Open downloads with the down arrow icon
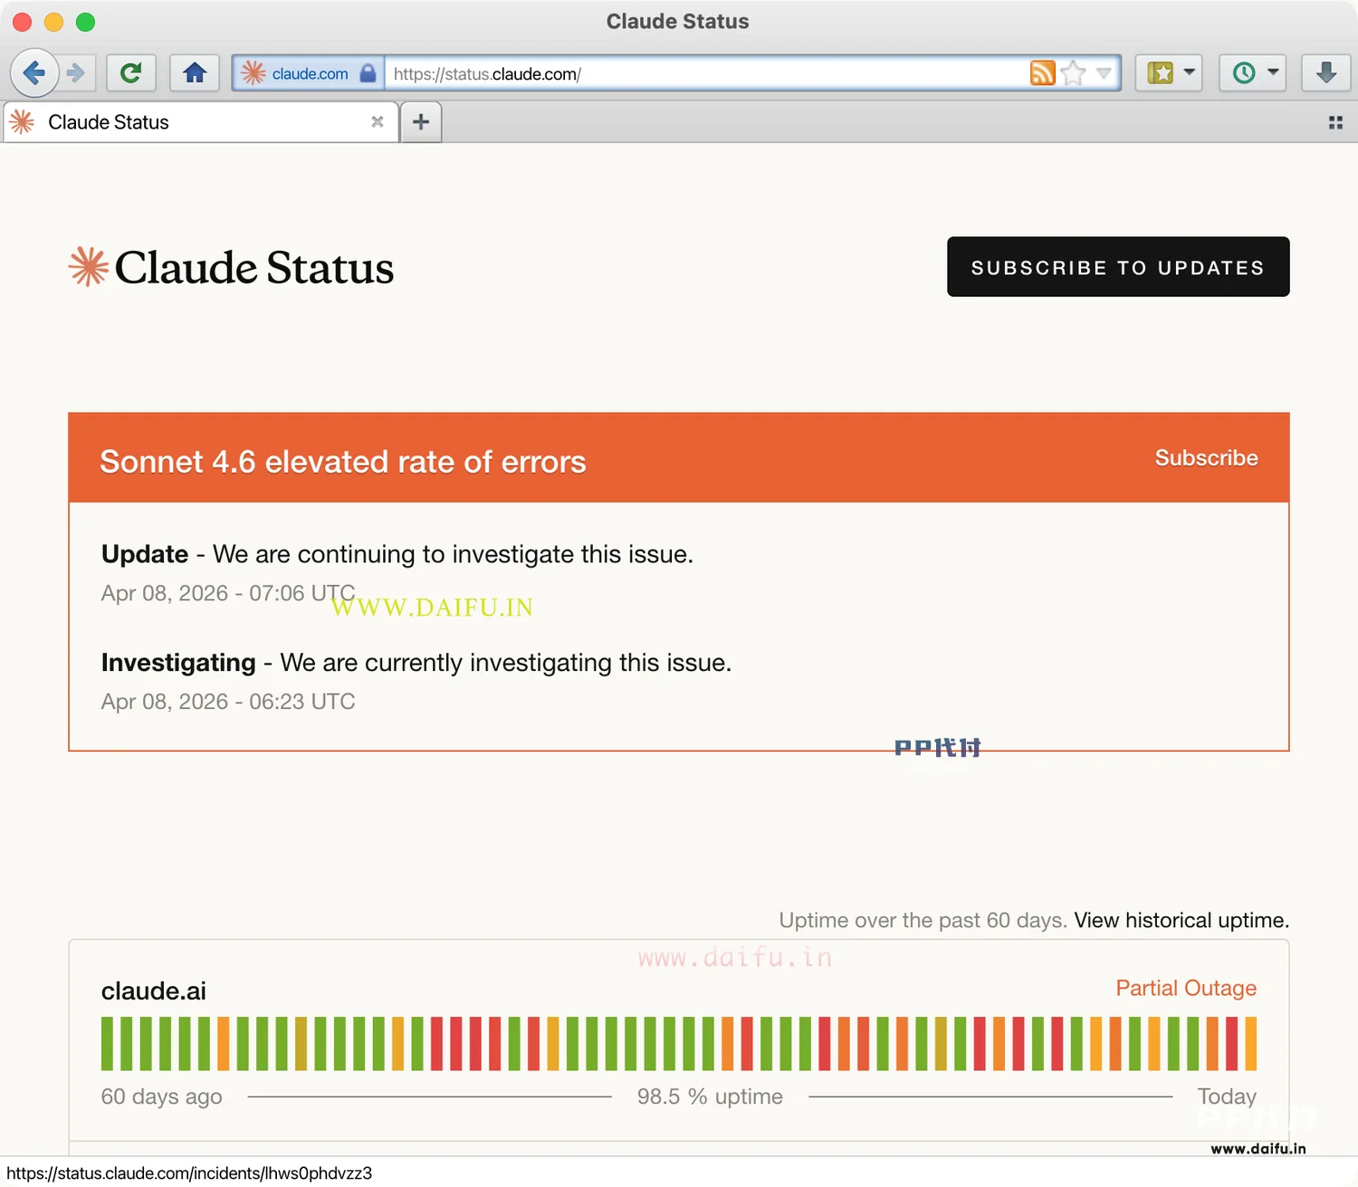 1326,72
